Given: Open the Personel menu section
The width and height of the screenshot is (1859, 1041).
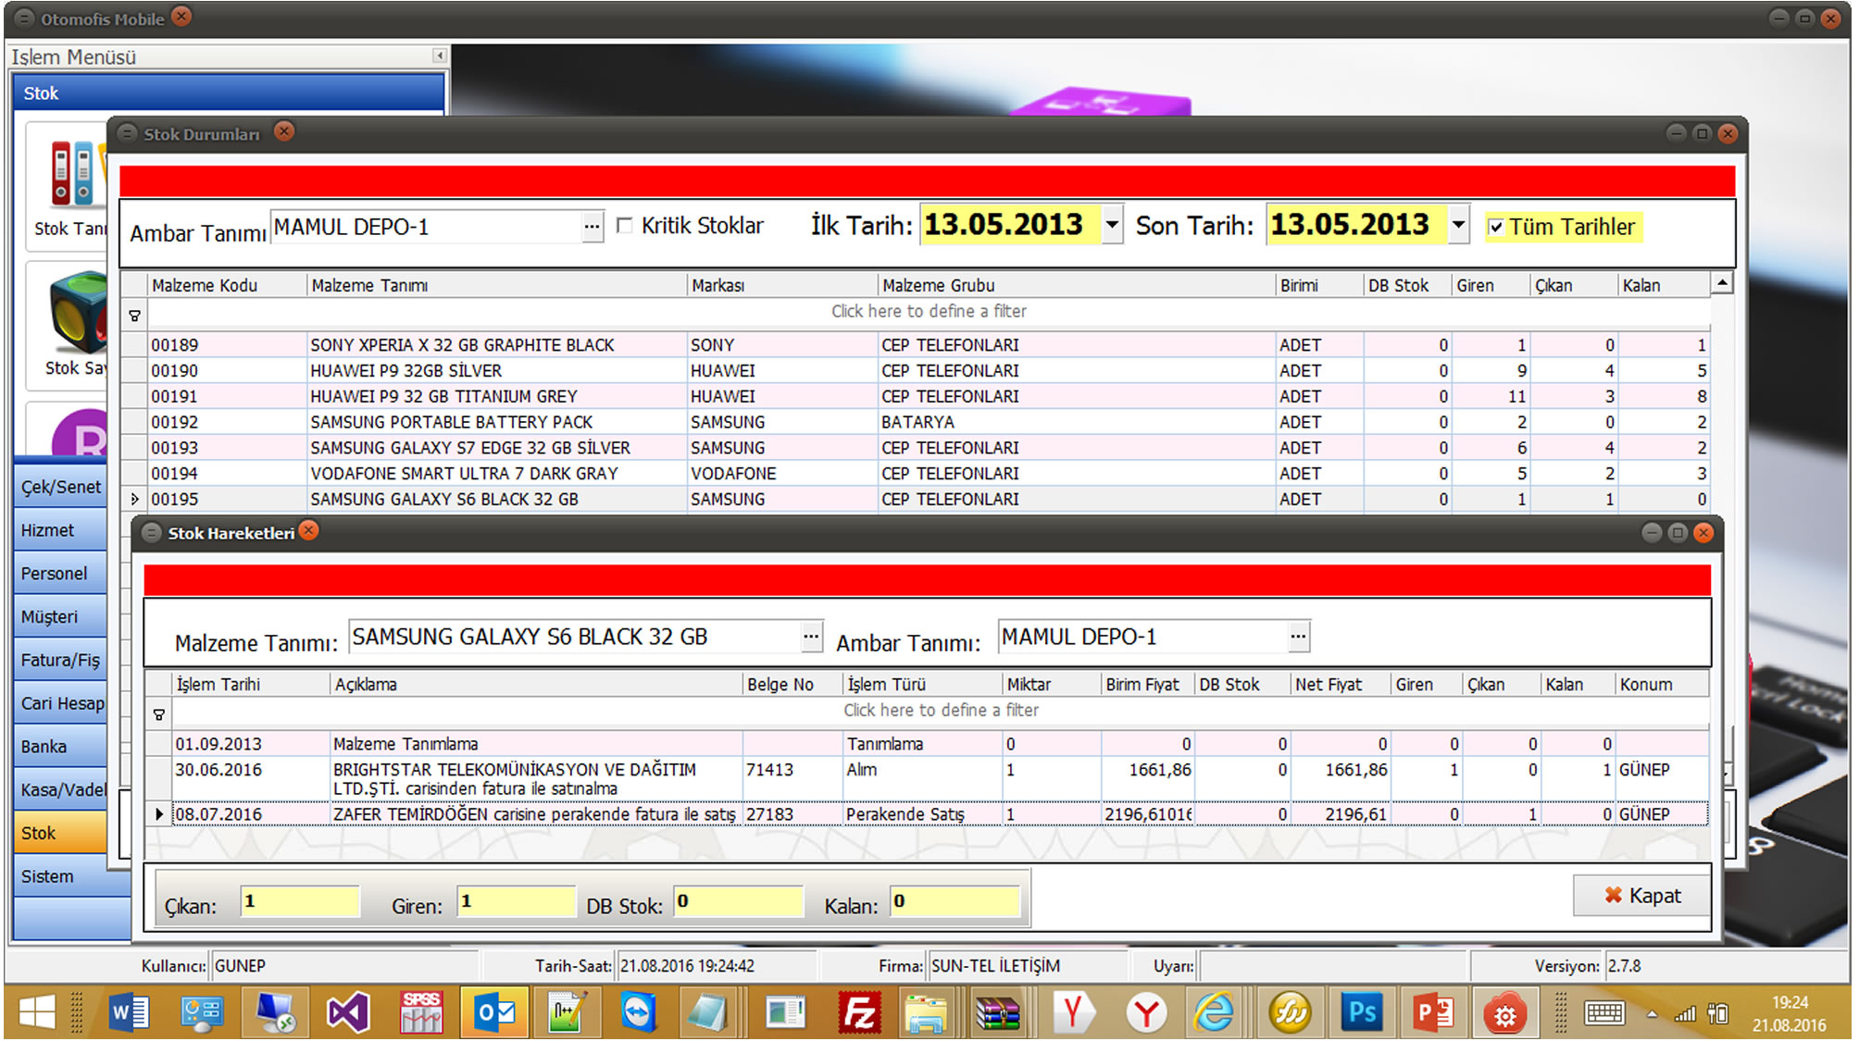Looking at the screenshot, I should pos(61,575).
